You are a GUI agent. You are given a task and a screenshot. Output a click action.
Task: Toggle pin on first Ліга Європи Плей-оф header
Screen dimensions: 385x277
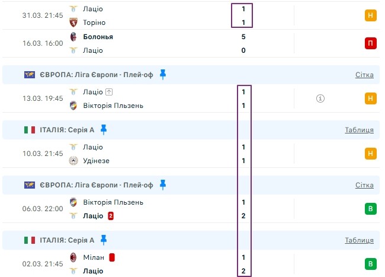tap(163, 74)
